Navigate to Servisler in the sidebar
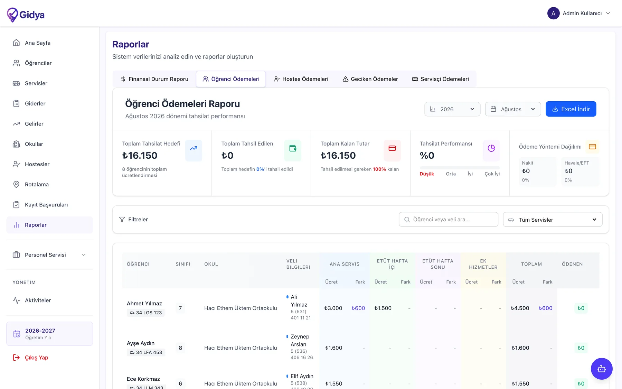This screenshot has width=622, height=389. 49,83
